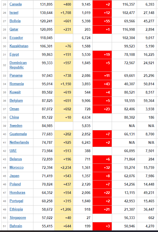Click the Romania link
The height and width of the screenshot is (232, 158).
(x=16, y=84)
